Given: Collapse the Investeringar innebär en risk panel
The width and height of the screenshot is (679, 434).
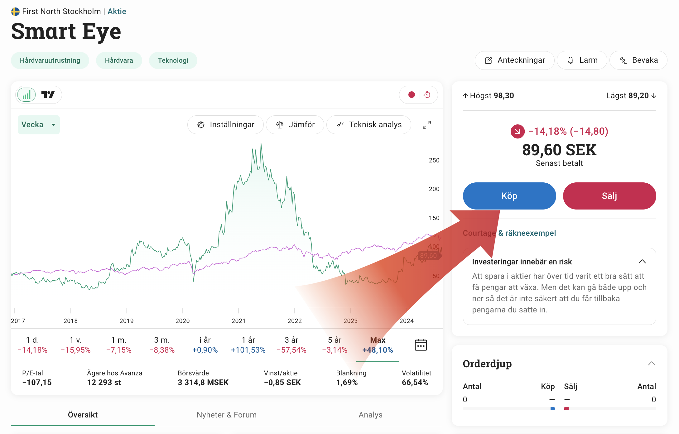Looking at the screenshot, I should pyautogui.click(x=642, y=262).
